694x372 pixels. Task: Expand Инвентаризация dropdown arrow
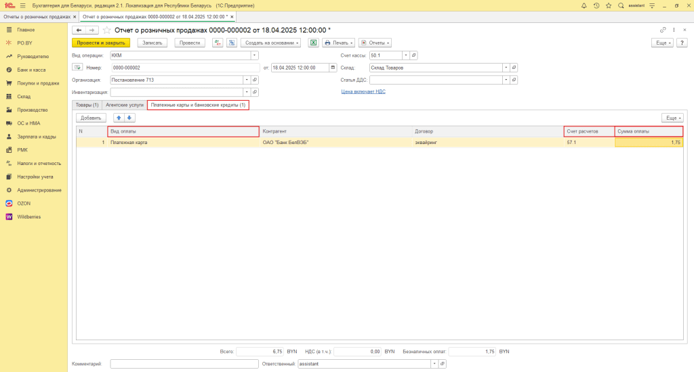247,93
